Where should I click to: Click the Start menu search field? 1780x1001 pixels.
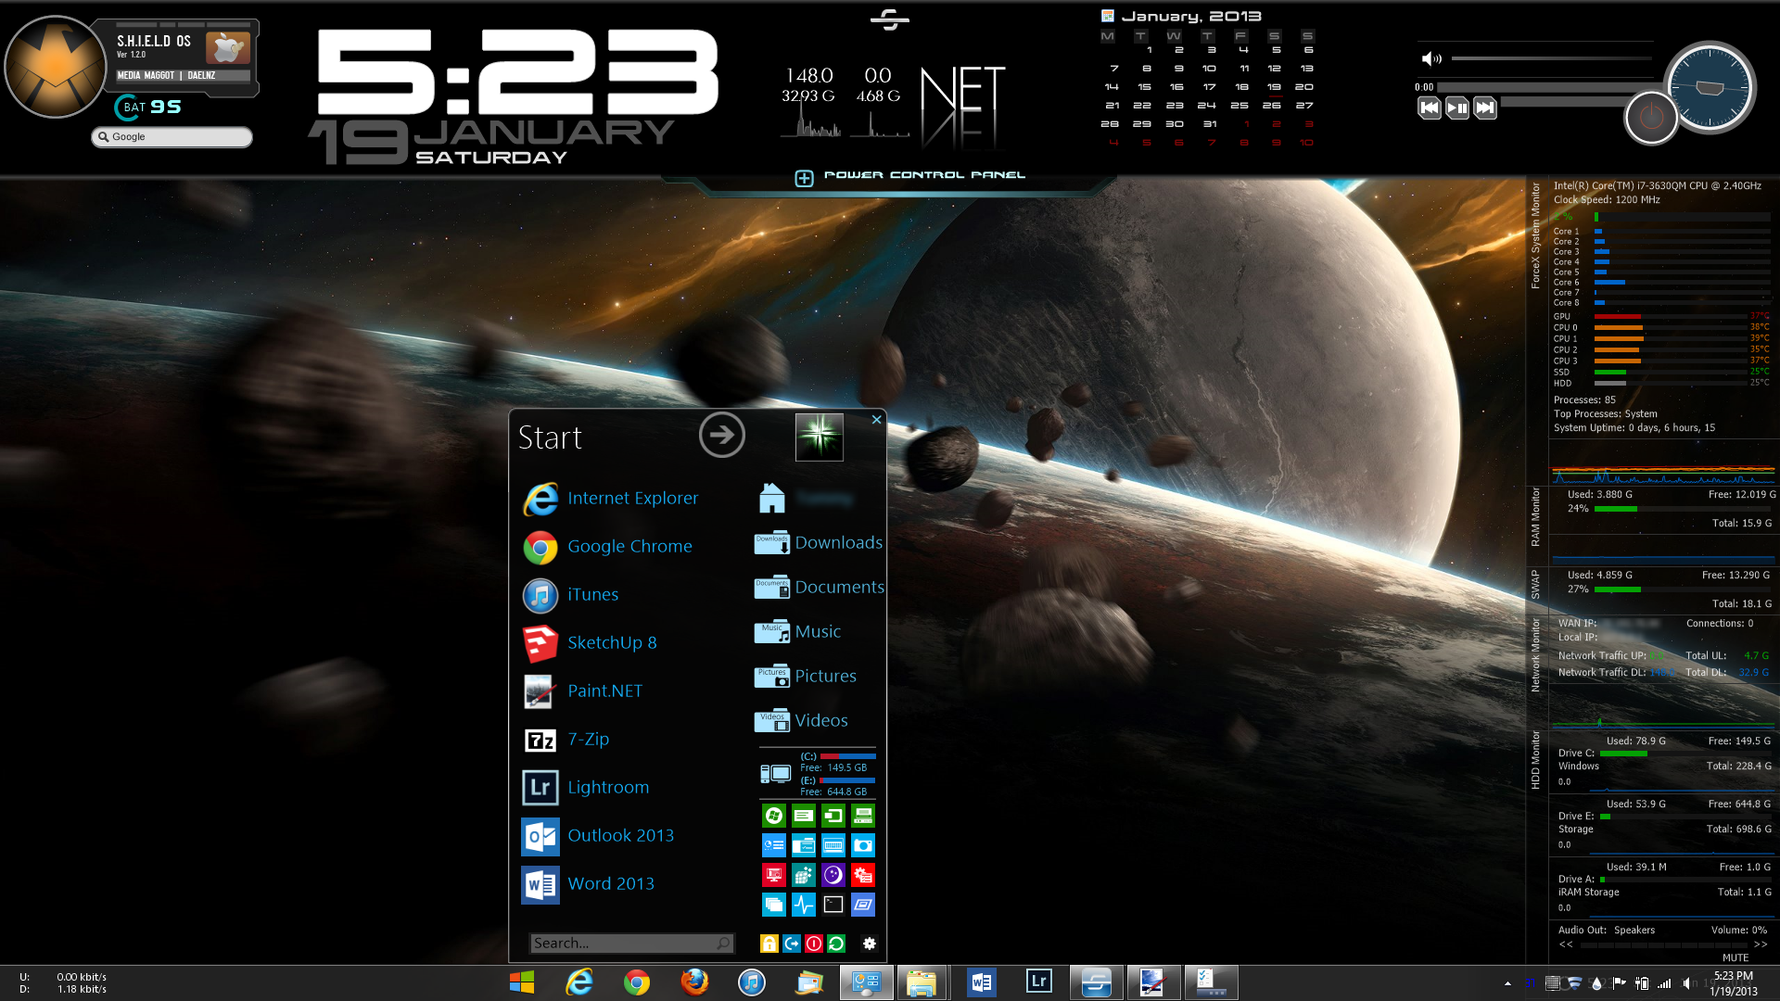(631, 943)
